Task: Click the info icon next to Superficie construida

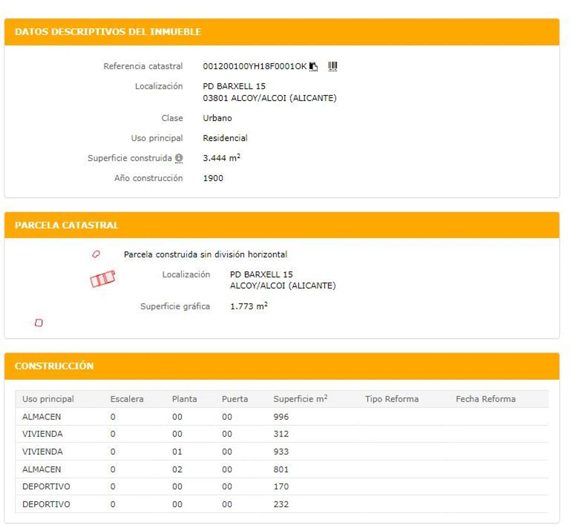Action: coord(179,158)
